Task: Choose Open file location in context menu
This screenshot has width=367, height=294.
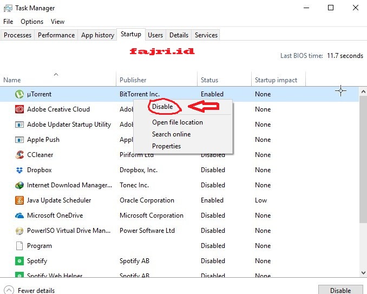Action: (178, 122)
